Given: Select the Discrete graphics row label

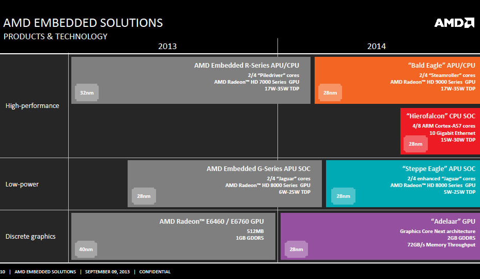Looking at the screenshot, I should [30, 237].
